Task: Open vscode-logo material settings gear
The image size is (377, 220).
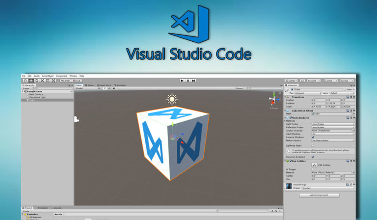Action: pos(354,185)
